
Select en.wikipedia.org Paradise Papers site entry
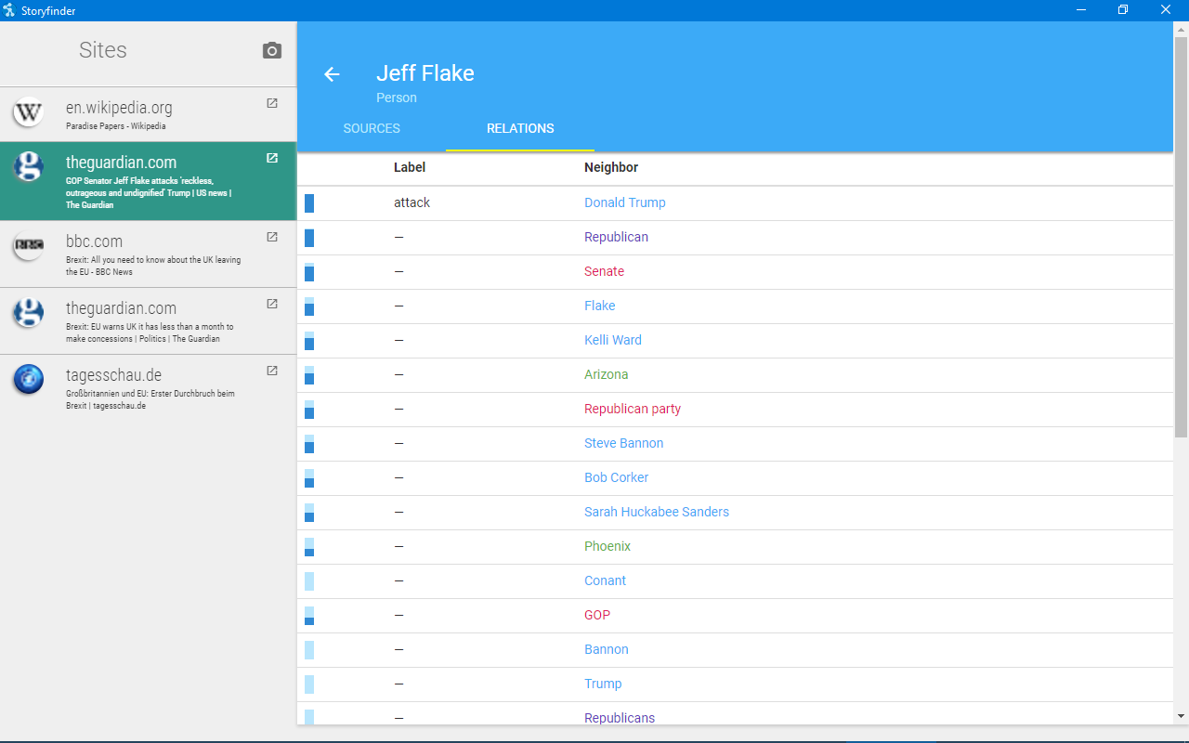click(x=149, y=114)
